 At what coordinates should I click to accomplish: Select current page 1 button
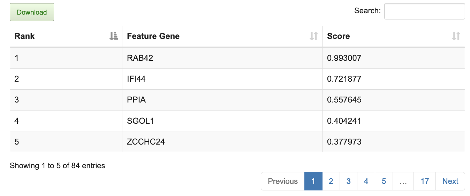[x=313, y=181]
